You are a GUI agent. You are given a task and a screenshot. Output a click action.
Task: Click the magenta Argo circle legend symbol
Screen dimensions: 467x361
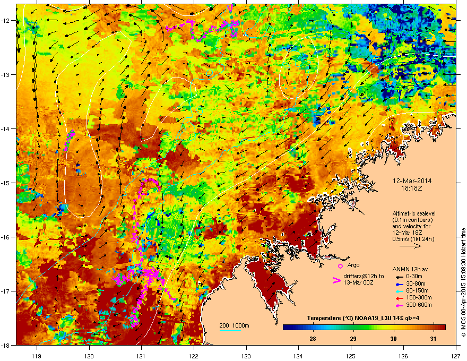coord(340,266)
